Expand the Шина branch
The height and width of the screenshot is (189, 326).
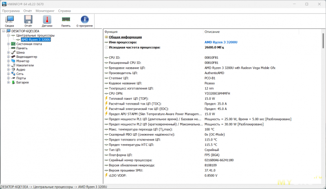(9, 53)
